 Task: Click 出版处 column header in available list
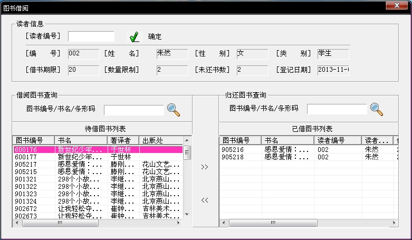click(x=158, y=140)
